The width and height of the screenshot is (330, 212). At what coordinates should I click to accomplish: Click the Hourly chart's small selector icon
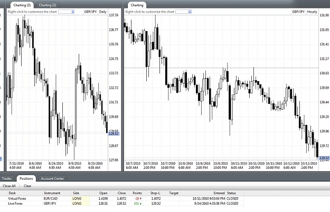(190, 12)
